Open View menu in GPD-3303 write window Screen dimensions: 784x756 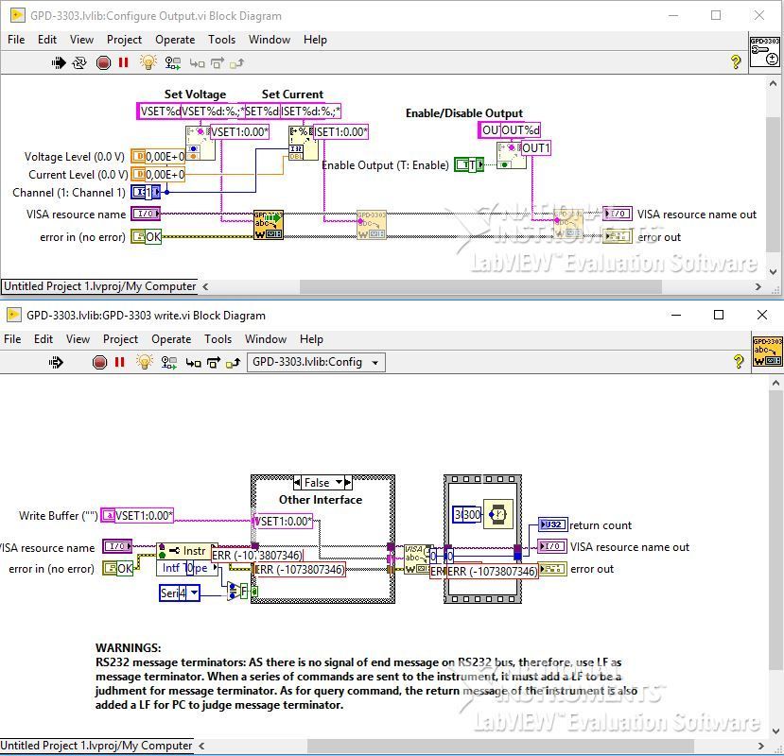pyautogui.click(x=78, y=338)
